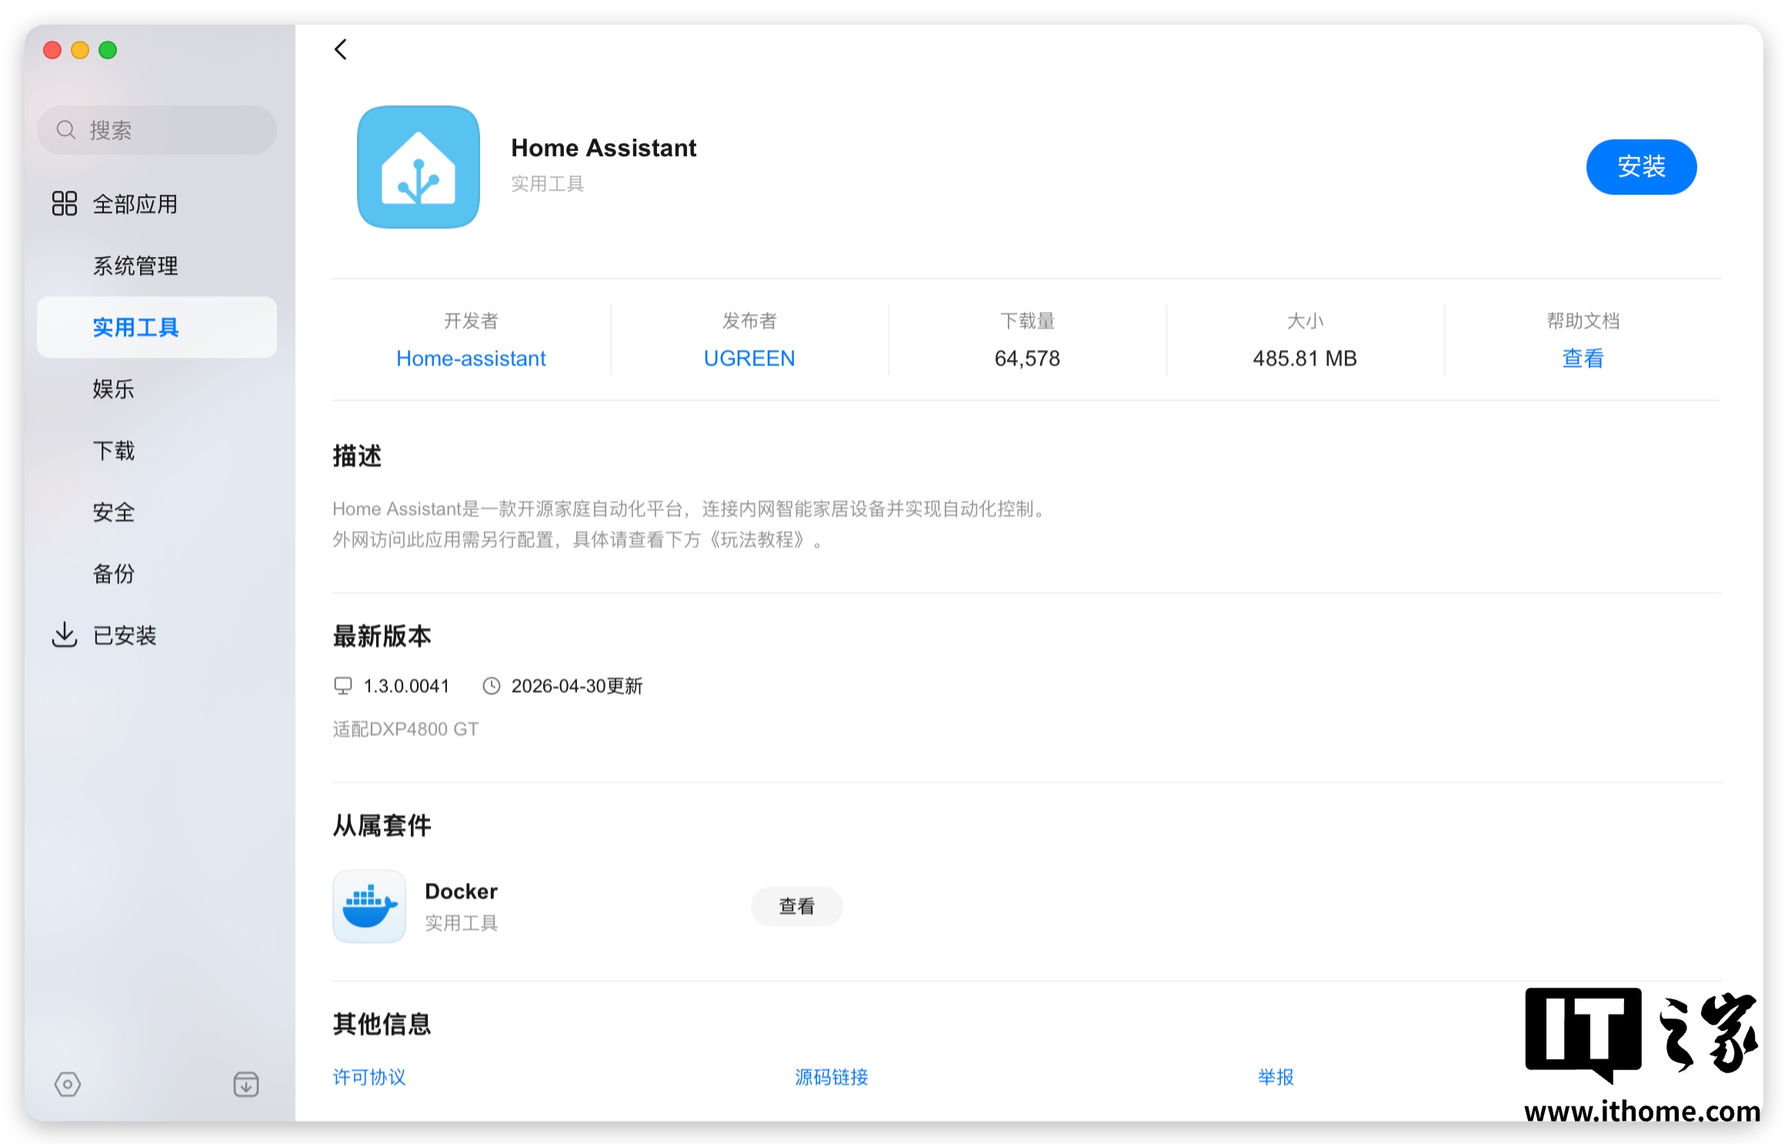Click the 2026-04-30更新 date text
The image size is (1788, 1144).
(577, 685)
